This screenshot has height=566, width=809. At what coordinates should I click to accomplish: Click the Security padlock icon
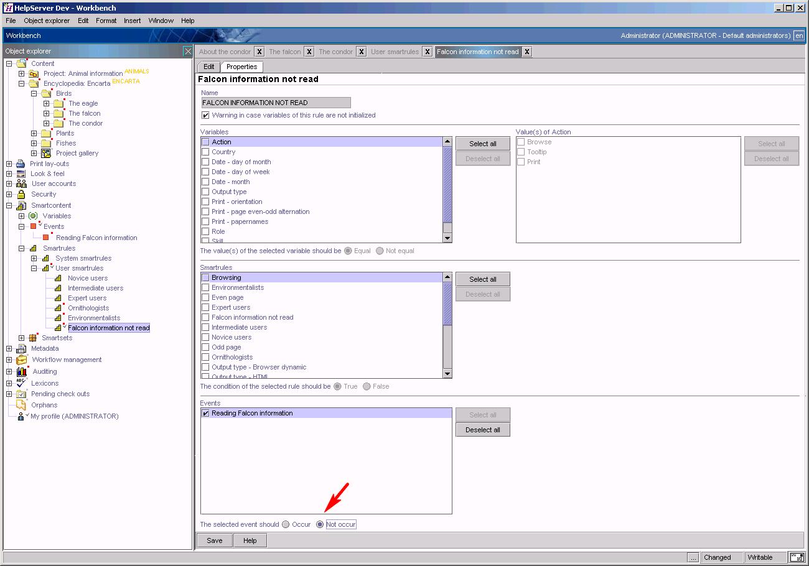pyautogui.click(x=21, y=194)
